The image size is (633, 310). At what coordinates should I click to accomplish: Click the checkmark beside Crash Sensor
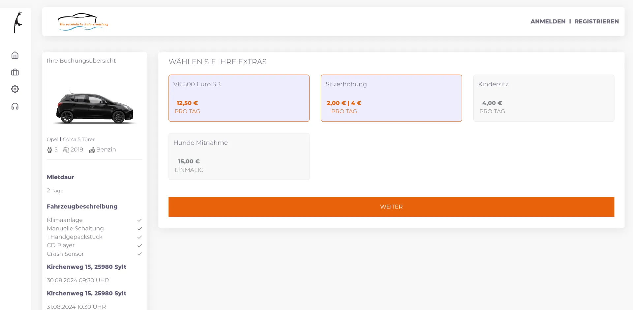pyautogui.click(x=139, y=254)
